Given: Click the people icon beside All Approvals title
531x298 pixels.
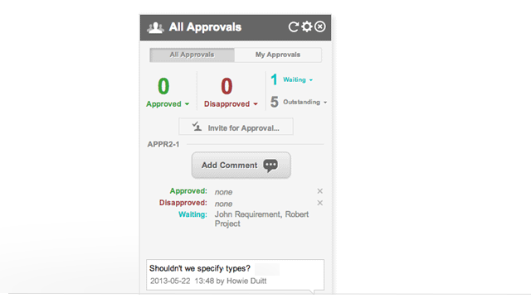Looking at the screenshot, I should click(x=155, y=27).
